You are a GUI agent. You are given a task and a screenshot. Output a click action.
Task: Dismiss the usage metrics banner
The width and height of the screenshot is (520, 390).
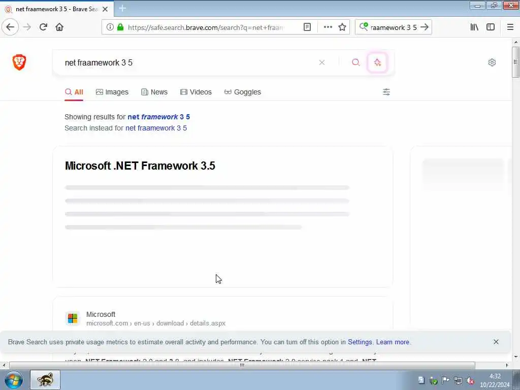[x=496, y=342]
